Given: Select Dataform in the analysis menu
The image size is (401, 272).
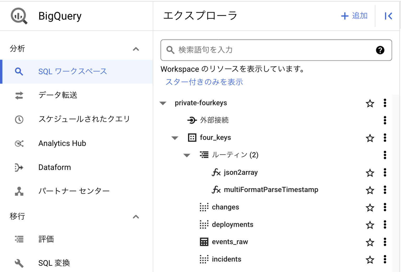Looking at the screenshot, I should point(55,167).
